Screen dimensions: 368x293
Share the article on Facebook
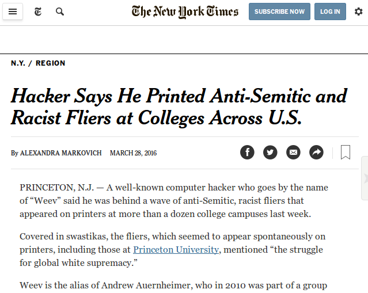coord(247,153)
